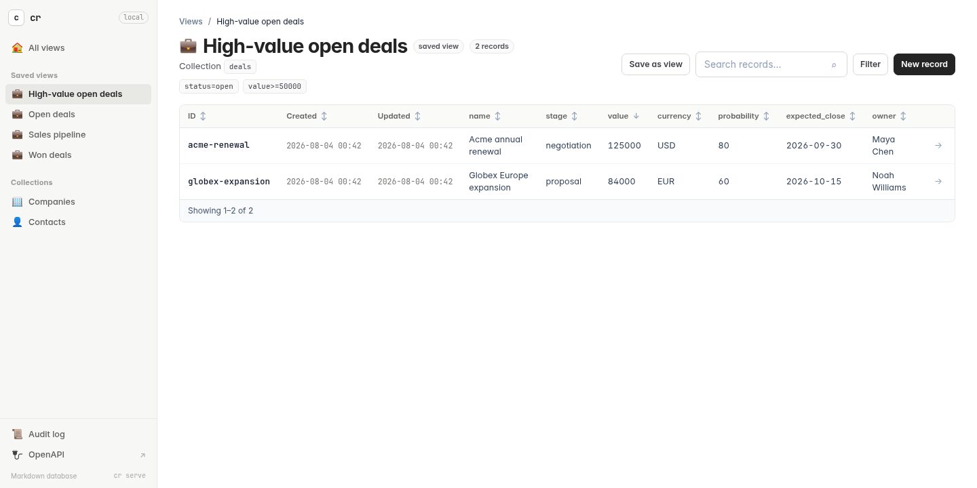
Task: Click owner Noah Williams cell
Action: pyautogui.click(x=889, y=182)
